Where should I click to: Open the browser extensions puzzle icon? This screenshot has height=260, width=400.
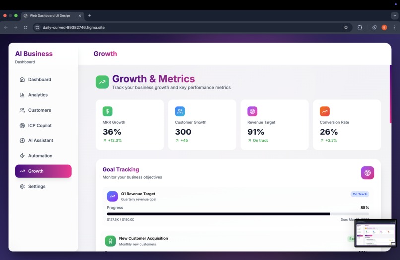360,27
